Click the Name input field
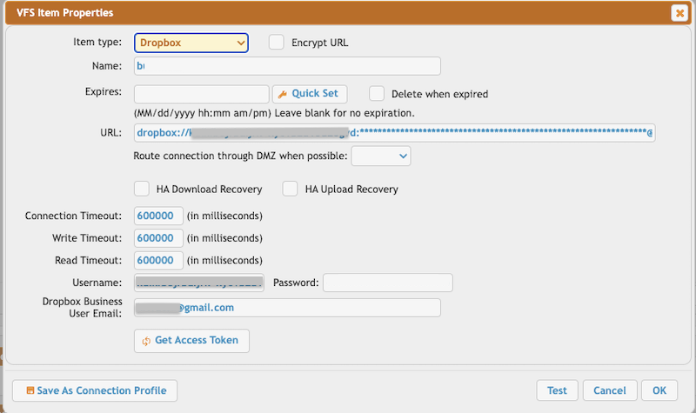 coord(287,66)
